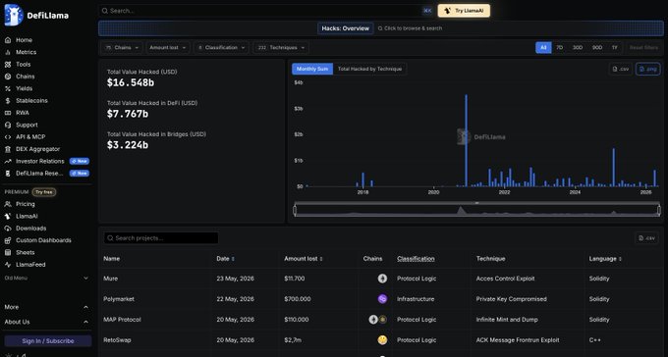Click the Polygon chain icon for Polymarket
The height and width of the screenshot is (357, 668).
pos(382,299)
